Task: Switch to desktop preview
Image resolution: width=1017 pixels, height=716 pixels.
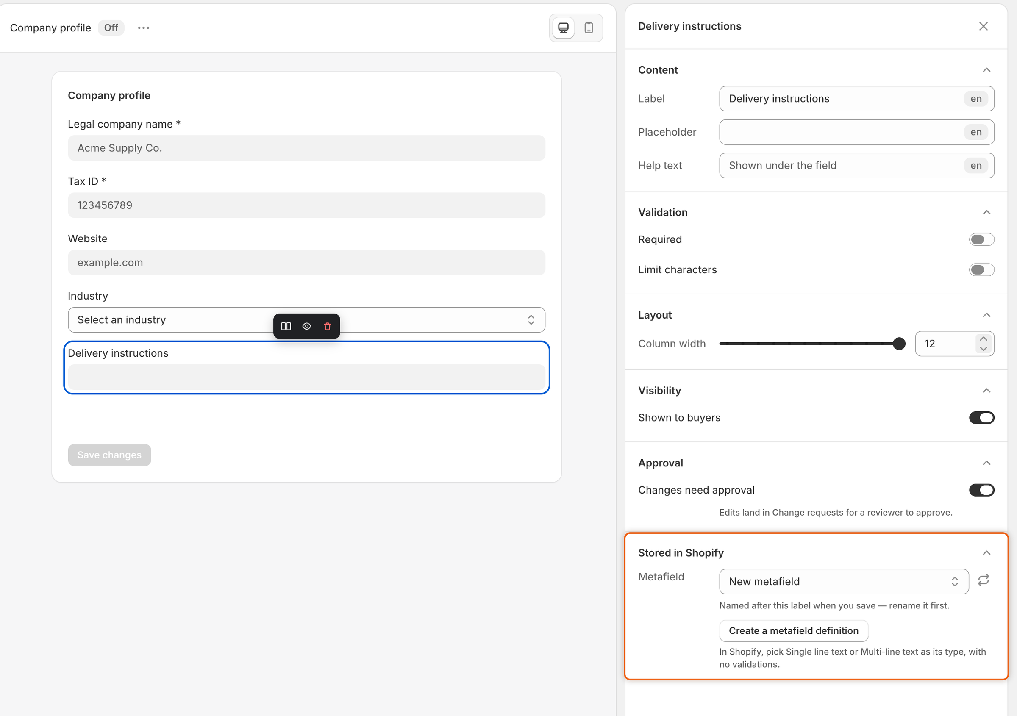Action: 563,28
